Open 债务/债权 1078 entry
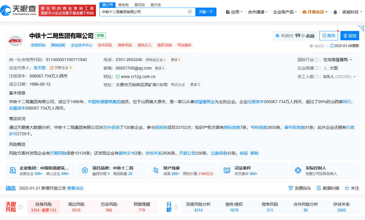The image size is (365, 220). point(234,207)
